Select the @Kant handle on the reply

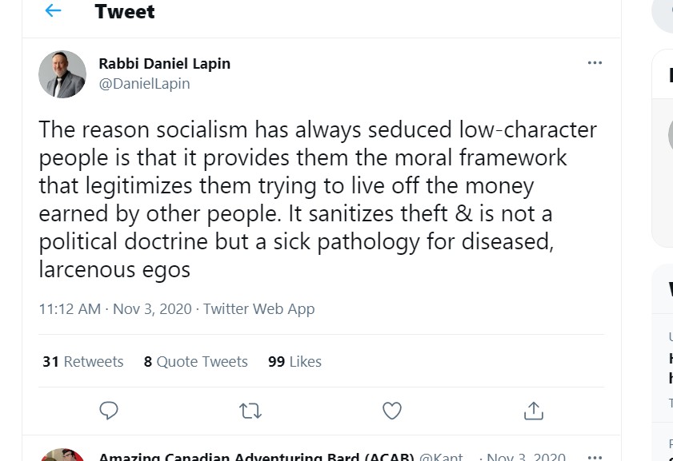441,458
